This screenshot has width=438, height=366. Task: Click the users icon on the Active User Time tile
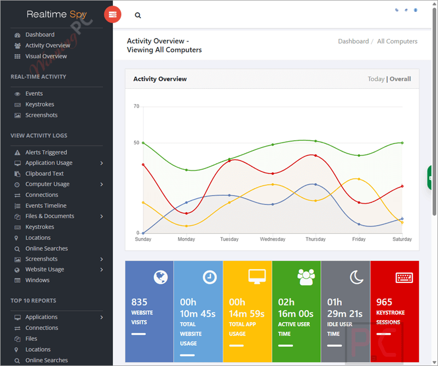306,277
